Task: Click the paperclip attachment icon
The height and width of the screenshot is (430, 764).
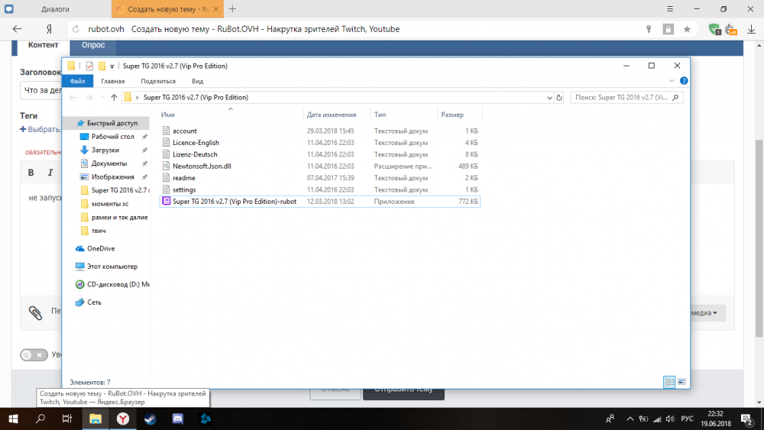Action: pos(35,312)
